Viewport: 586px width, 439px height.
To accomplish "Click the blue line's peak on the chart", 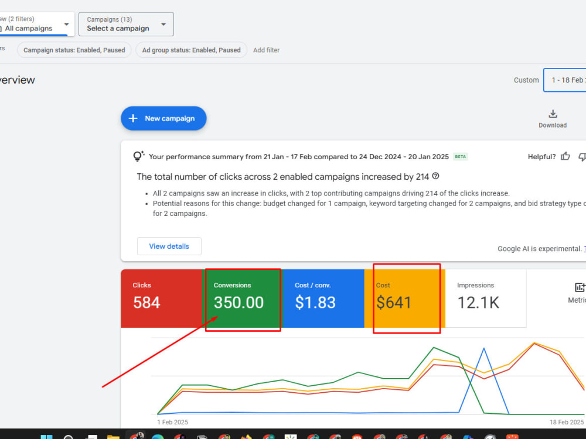I will [x=484, y=348].
